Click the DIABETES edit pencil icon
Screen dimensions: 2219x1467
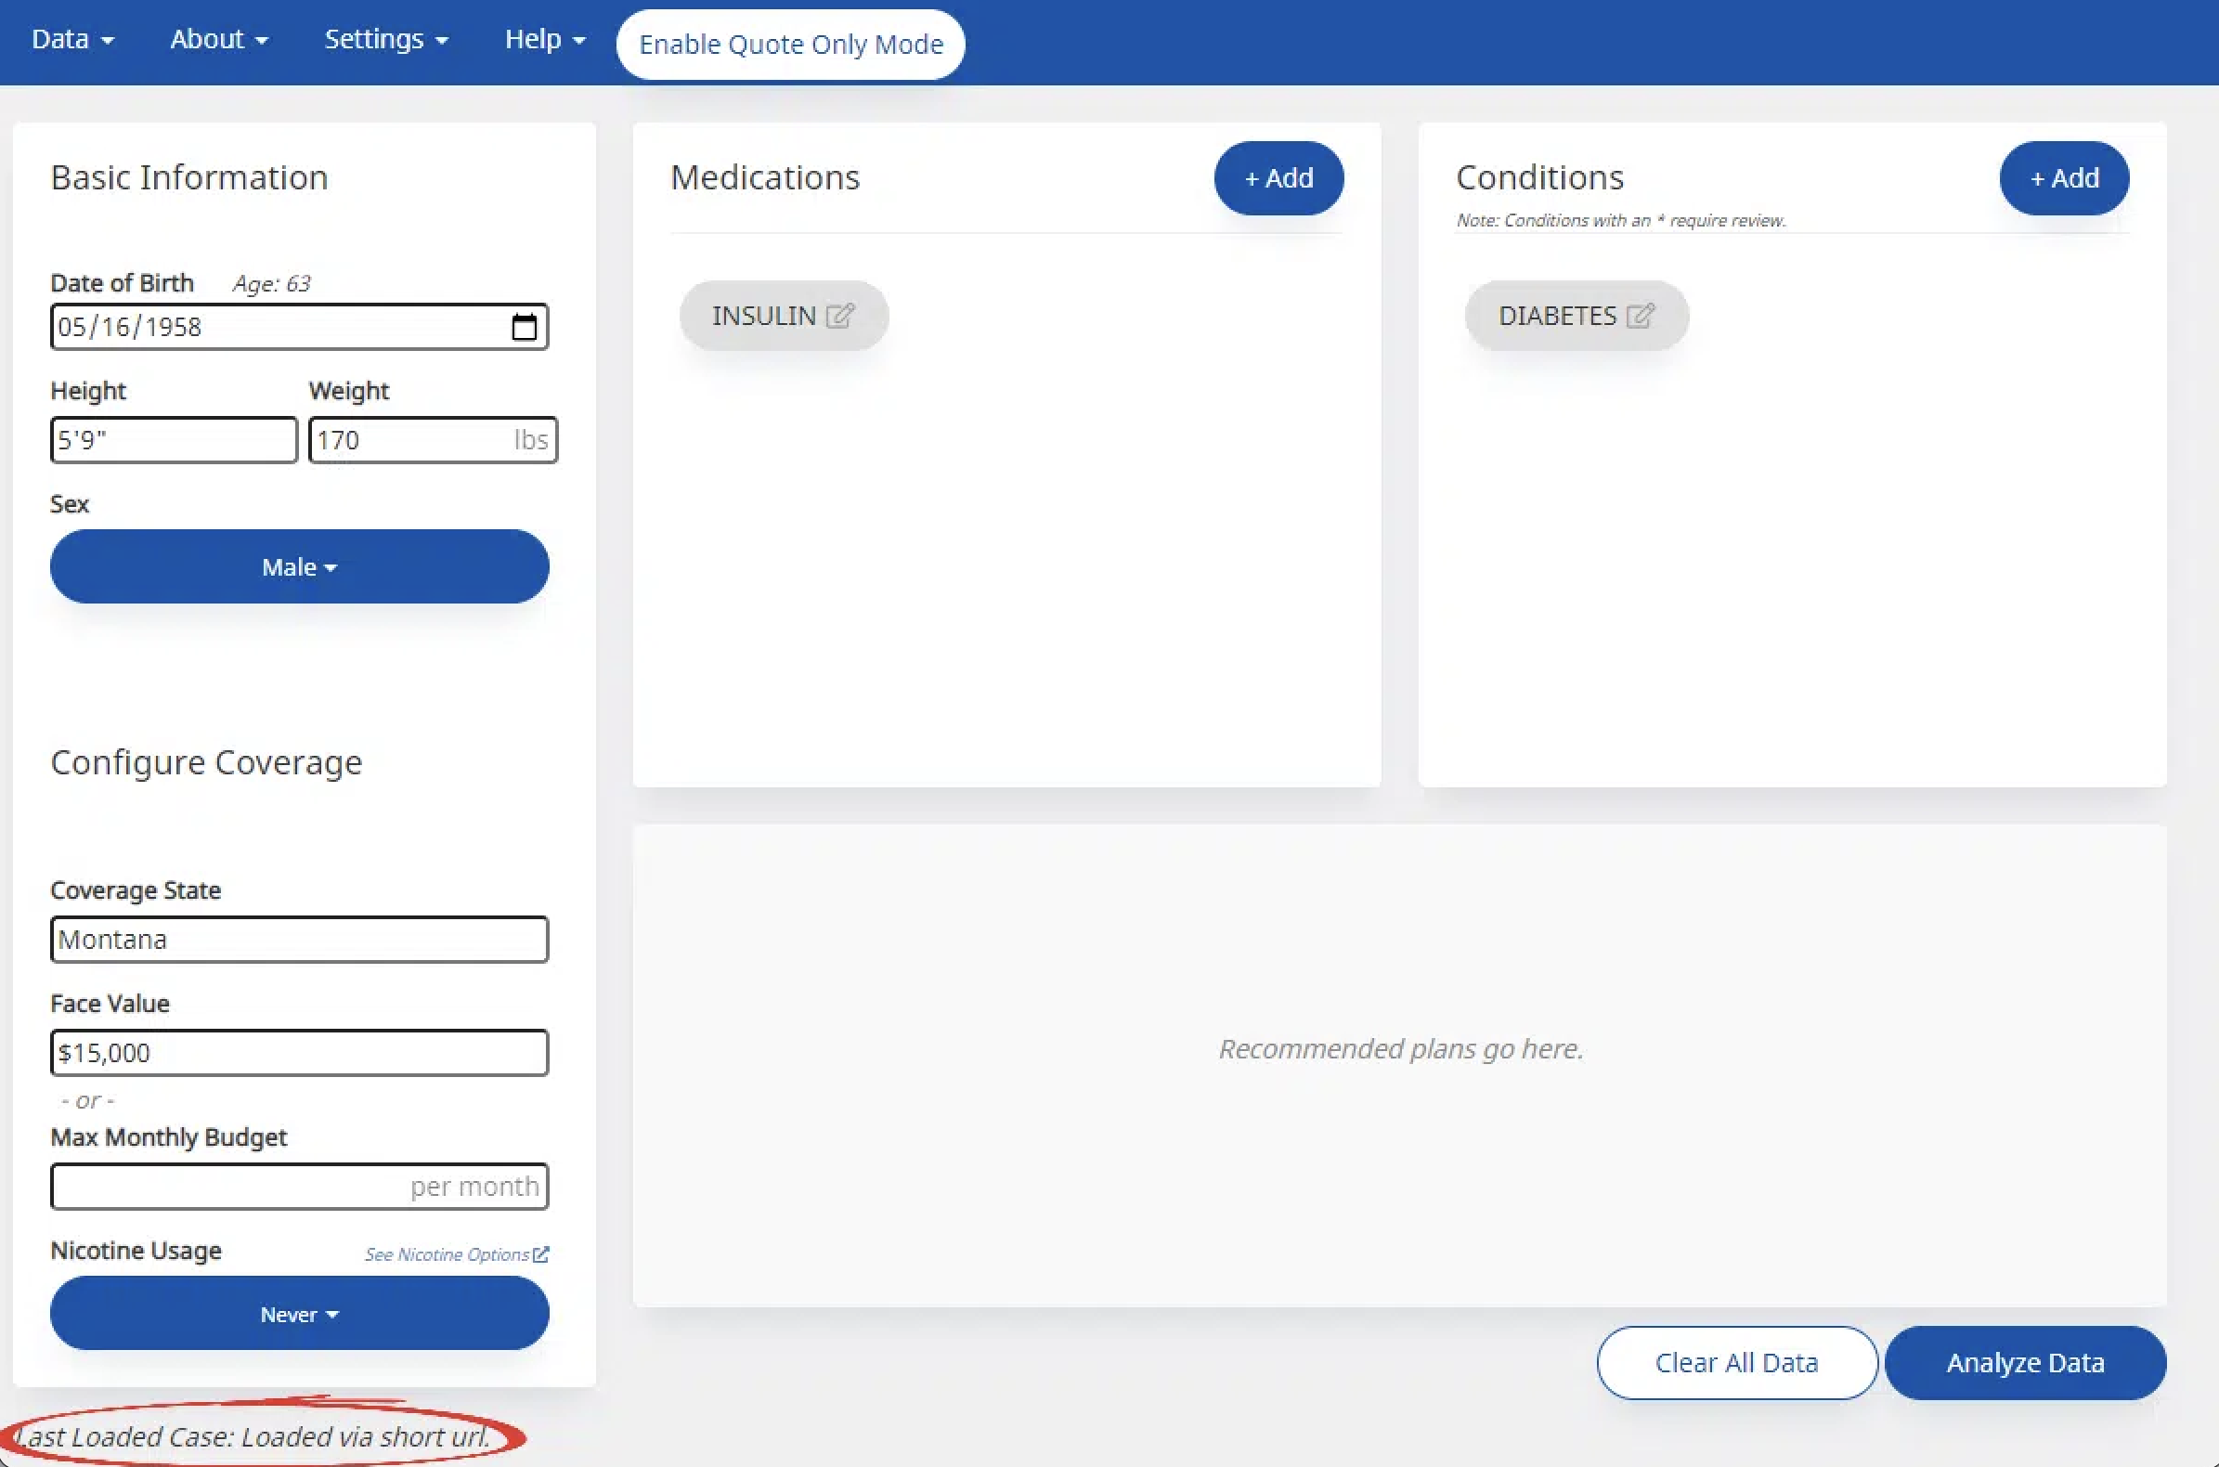(1639, 316)
